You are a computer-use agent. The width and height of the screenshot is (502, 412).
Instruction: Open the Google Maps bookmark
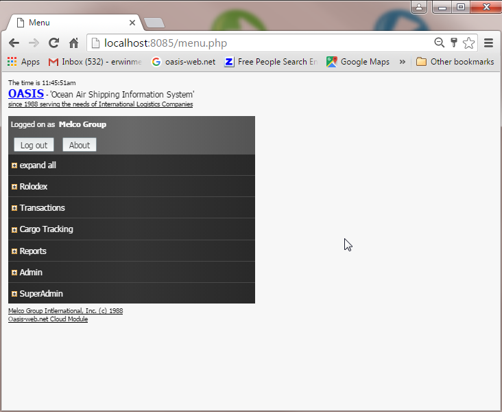(x=358, y=62)
